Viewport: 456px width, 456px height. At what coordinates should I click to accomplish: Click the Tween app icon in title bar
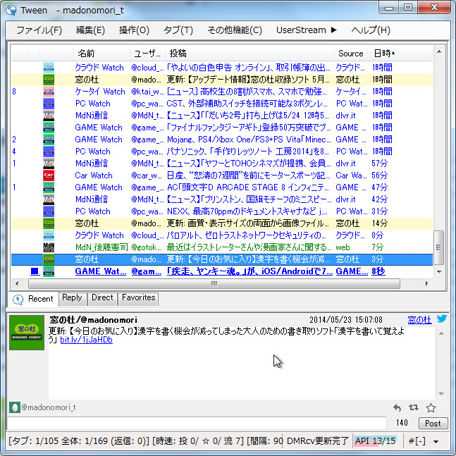coord(11,11)
